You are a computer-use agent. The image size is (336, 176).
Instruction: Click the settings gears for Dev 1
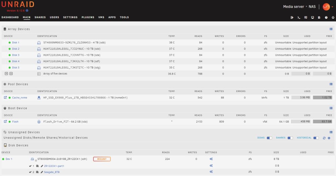[x=211, y=159]
